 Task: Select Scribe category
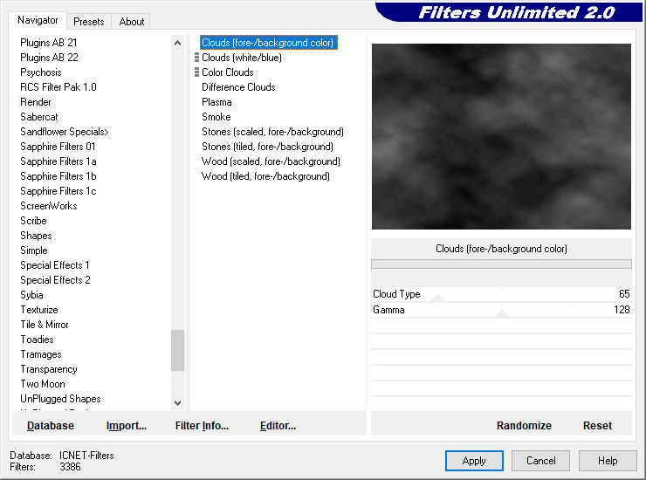pos(33,221)
